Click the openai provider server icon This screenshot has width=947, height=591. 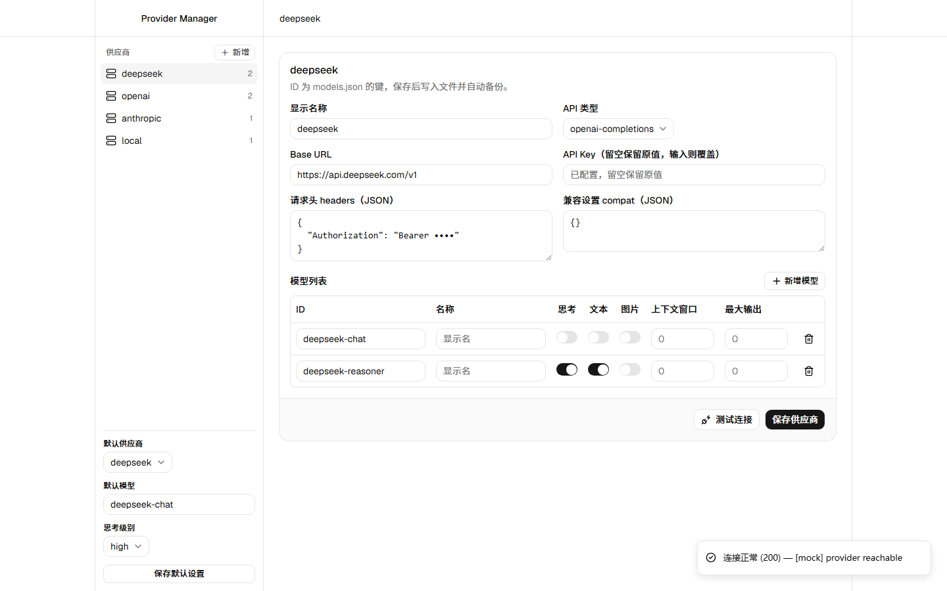111,96
